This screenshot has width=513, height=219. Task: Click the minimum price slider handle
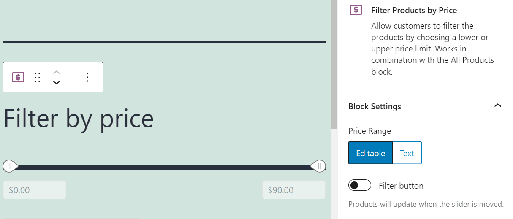[10, 166]
